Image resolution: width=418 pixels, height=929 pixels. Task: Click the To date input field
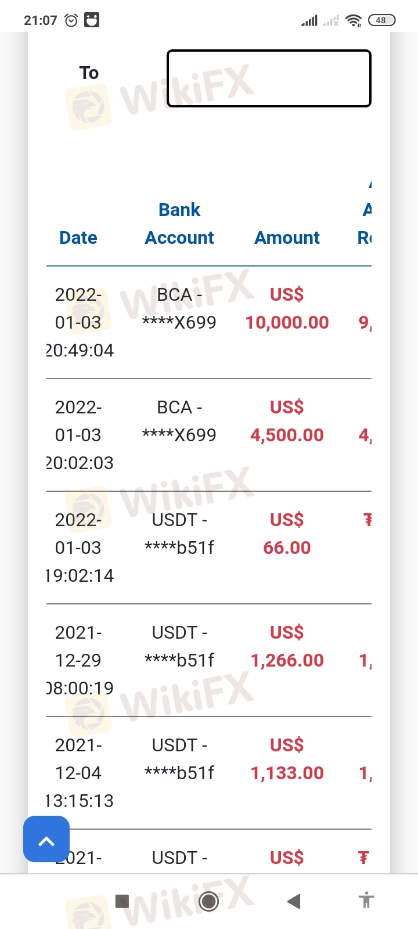coord(269,78)
